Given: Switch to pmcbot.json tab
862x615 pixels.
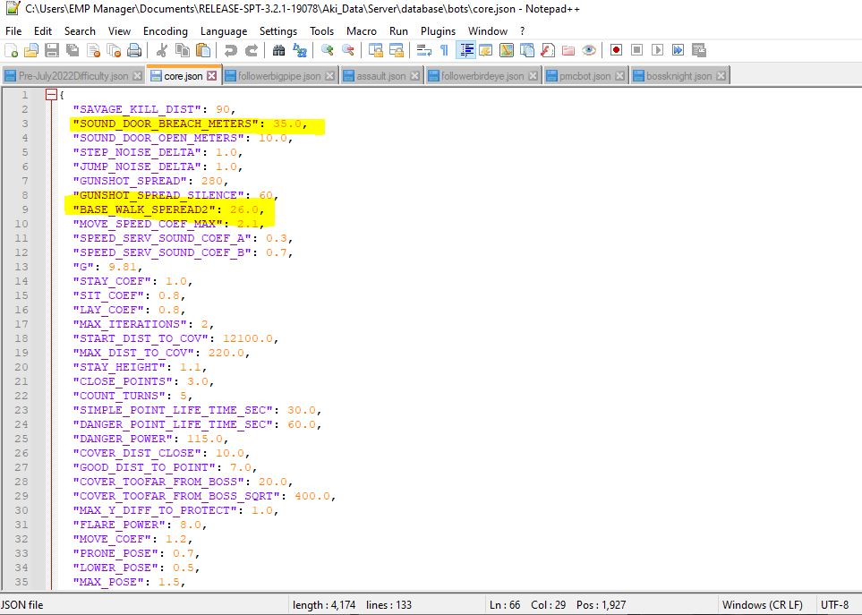Looking at the screenshot, I should point(585,76).
